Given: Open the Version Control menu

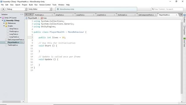Looking at the screenshot, I should 45,5.
